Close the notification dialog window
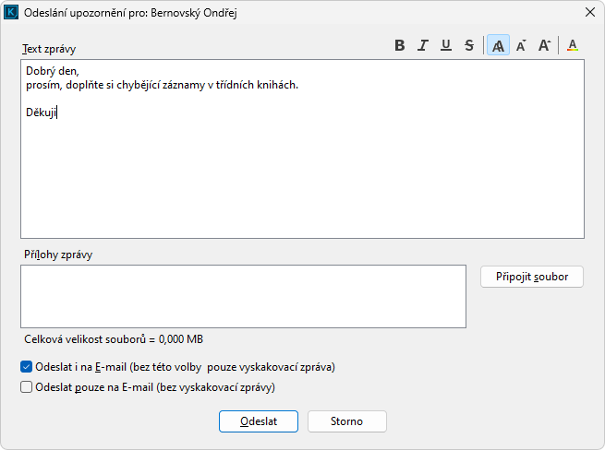Screen dimensions: 605x450 click(x=590, y=14)
